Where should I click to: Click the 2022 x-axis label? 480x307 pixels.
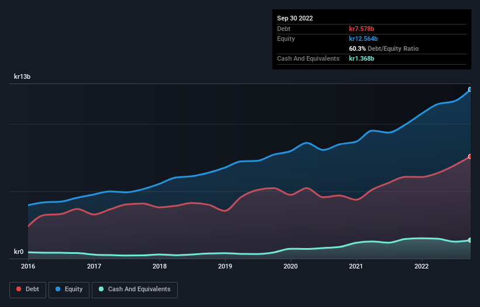pyautogui.click(x=422, y=266)
